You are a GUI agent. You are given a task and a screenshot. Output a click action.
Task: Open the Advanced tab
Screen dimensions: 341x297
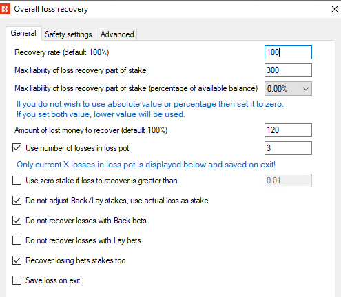(117, 34)
